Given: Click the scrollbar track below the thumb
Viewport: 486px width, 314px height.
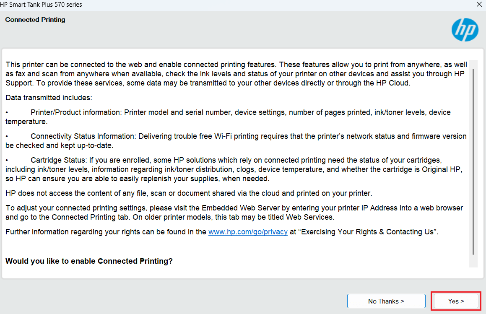Looking at the screenshot, I should click(473, 261).
